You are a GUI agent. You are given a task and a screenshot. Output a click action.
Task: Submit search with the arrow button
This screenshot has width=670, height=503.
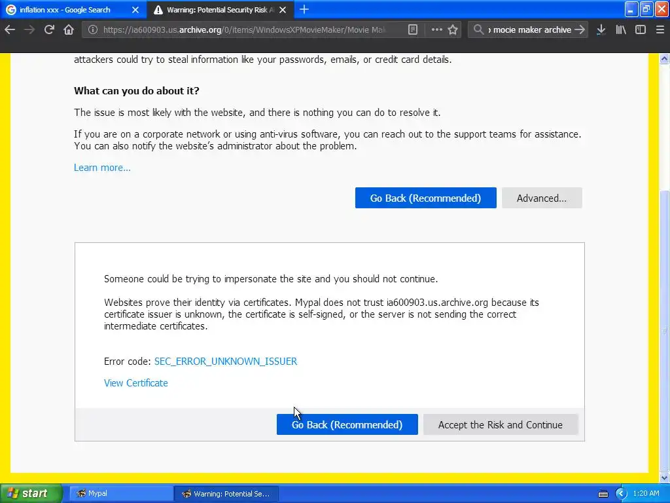(x=580, y=29)
